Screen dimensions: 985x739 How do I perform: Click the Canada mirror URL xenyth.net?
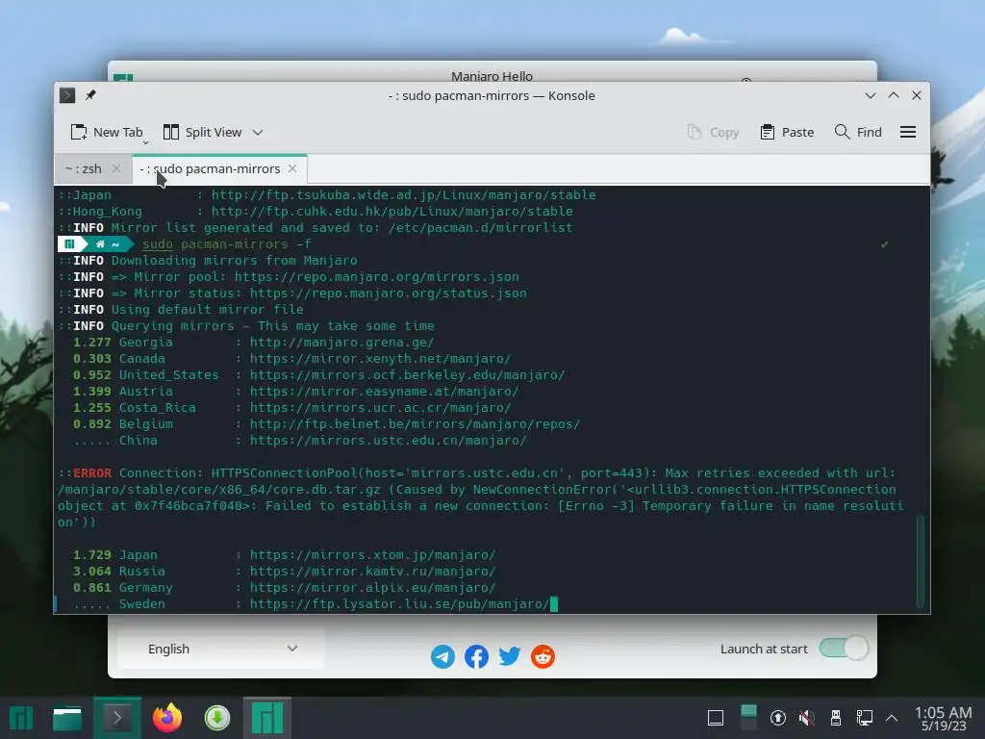tap(380, 358)
